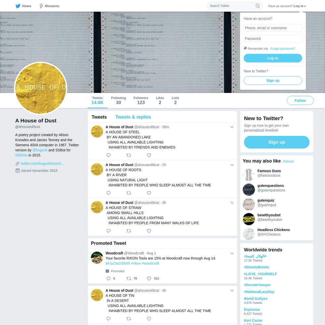
Task: Open options chevron on Woodcraft tweet
Action: [232, 253]
